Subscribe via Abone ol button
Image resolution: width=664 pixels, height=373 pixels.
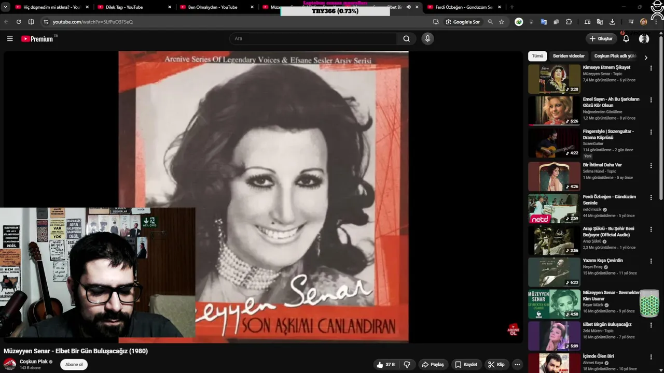(74, 365)
